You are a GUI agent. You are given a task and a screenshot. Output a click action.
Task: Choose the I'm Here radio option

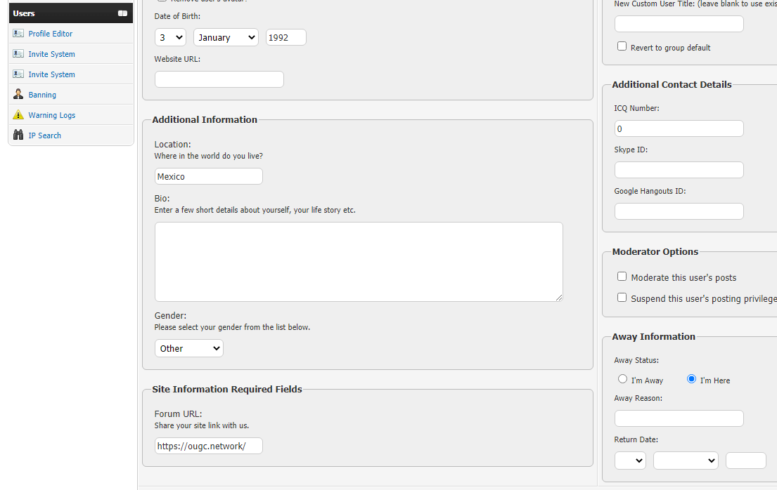[x=691, y=379]
